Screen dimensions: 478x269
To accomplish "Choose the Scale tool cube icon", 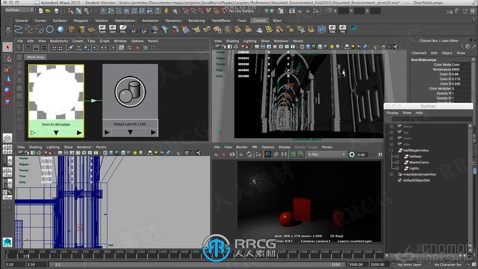I will [x=7, y=102].
